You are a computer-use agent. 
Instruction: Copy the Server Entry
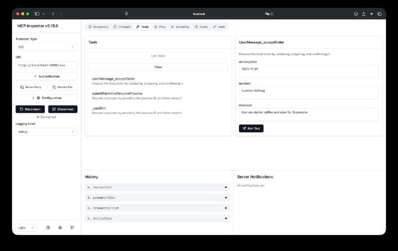(30, 87)
